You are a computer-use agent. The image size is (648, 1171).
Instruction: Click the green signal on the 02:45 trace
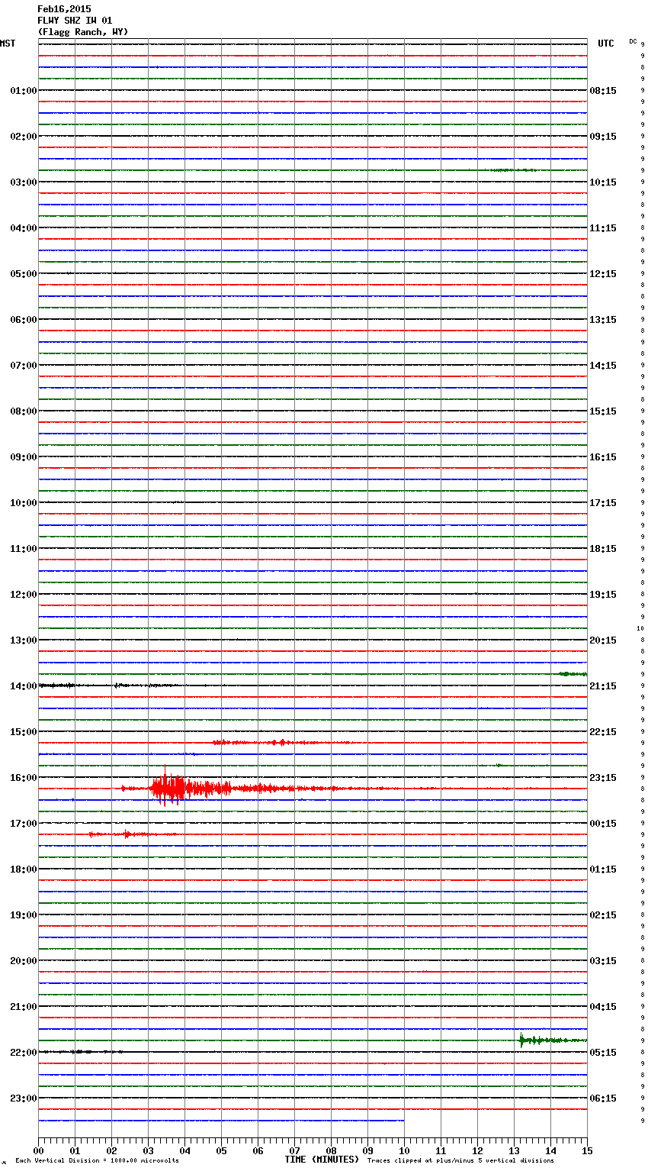pos(511,170)
